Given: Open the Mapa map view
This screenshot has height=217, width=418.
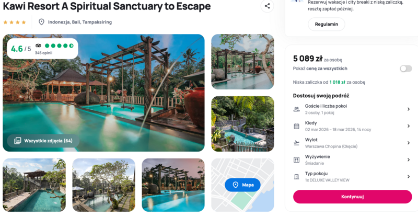Looking at the screenshot, I should [242, 185].
